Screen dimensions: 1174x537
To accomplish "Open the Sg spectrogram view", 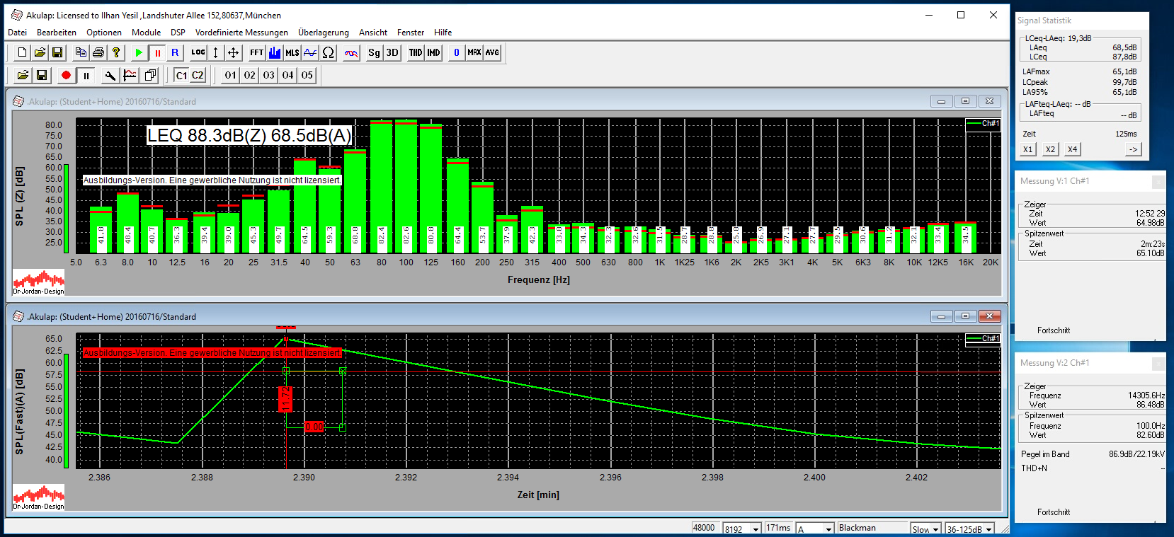I will (374, 52).
